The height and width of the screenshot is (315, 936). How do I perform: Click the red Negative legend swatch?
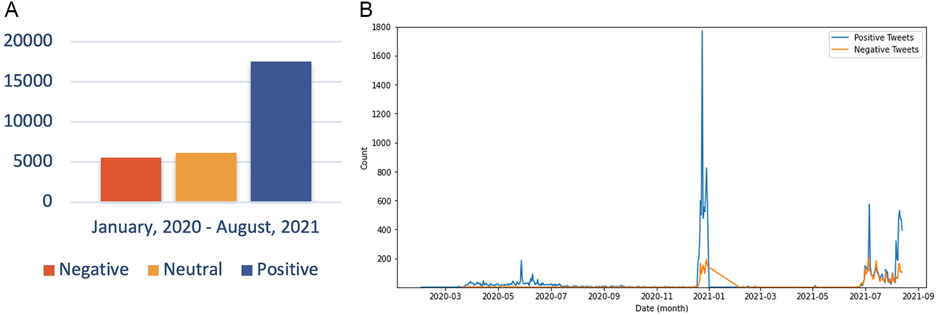point(49,270)
